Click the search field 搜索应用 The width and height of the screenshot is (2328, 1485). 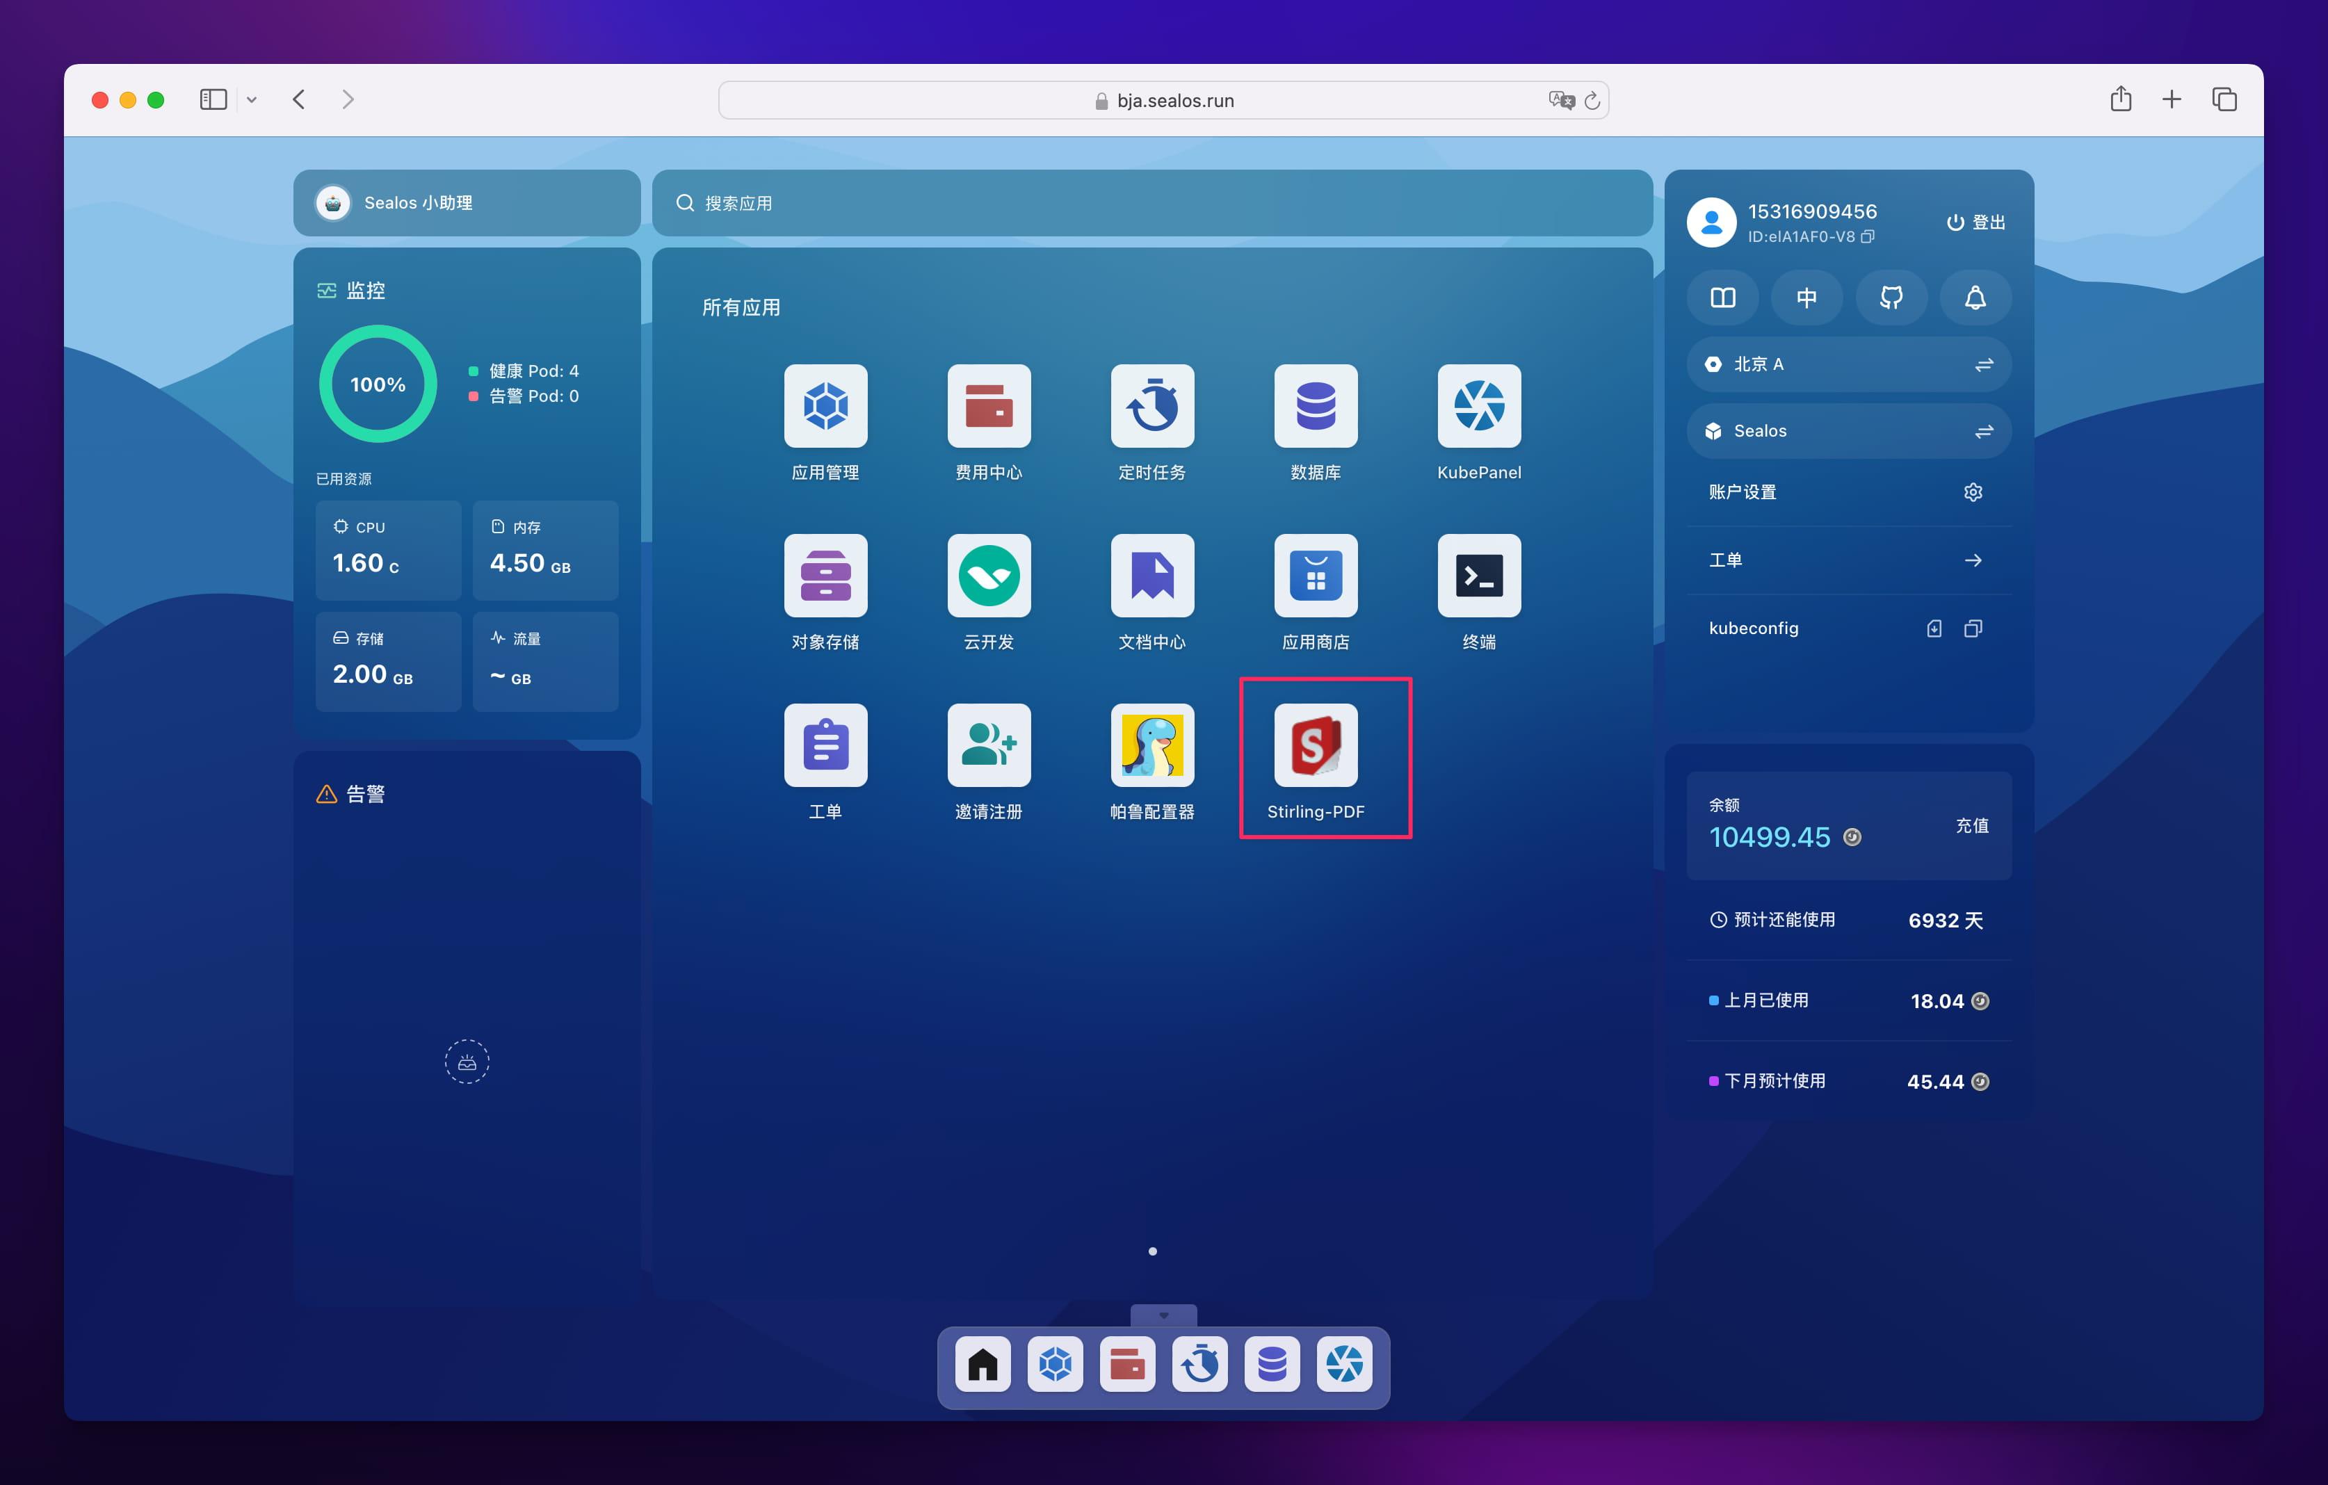coord(1151,203)
